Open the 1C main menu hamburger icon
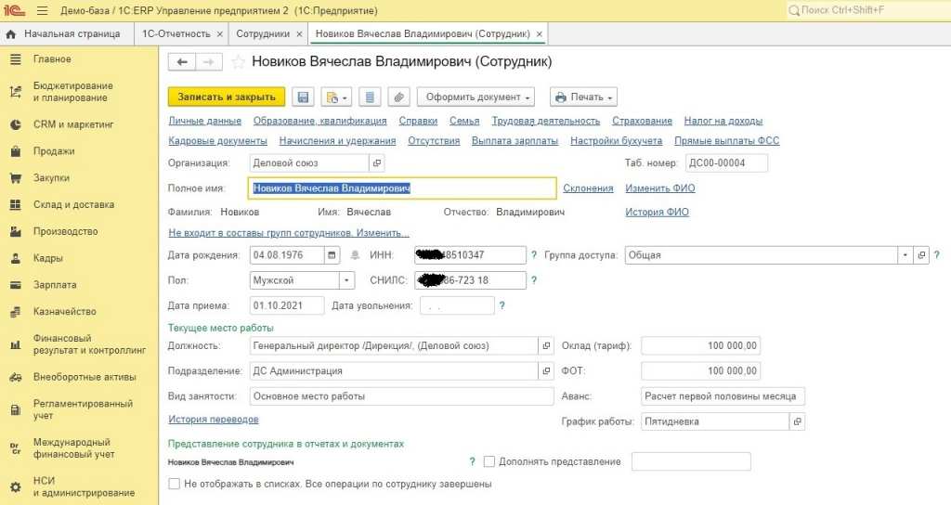This screenshot has height=505, width=951. tap(42, 11)
